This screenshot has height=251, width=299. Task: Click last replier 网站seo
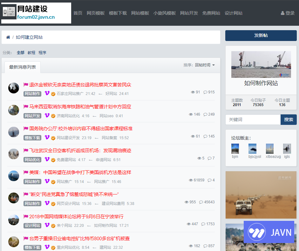click(x=106, y=116)
